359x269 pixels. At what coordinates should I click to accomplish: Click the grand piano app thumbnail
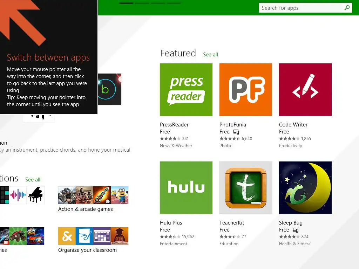(x=35, y=195)
